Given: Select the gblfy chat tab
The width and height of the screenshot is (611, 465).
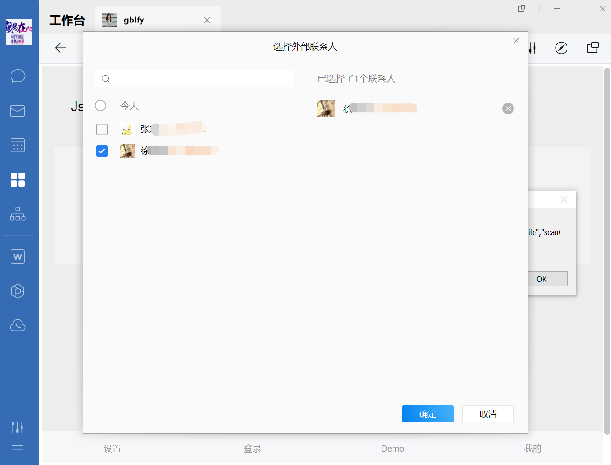Looking at the screenshot, I should coord(134,20).
